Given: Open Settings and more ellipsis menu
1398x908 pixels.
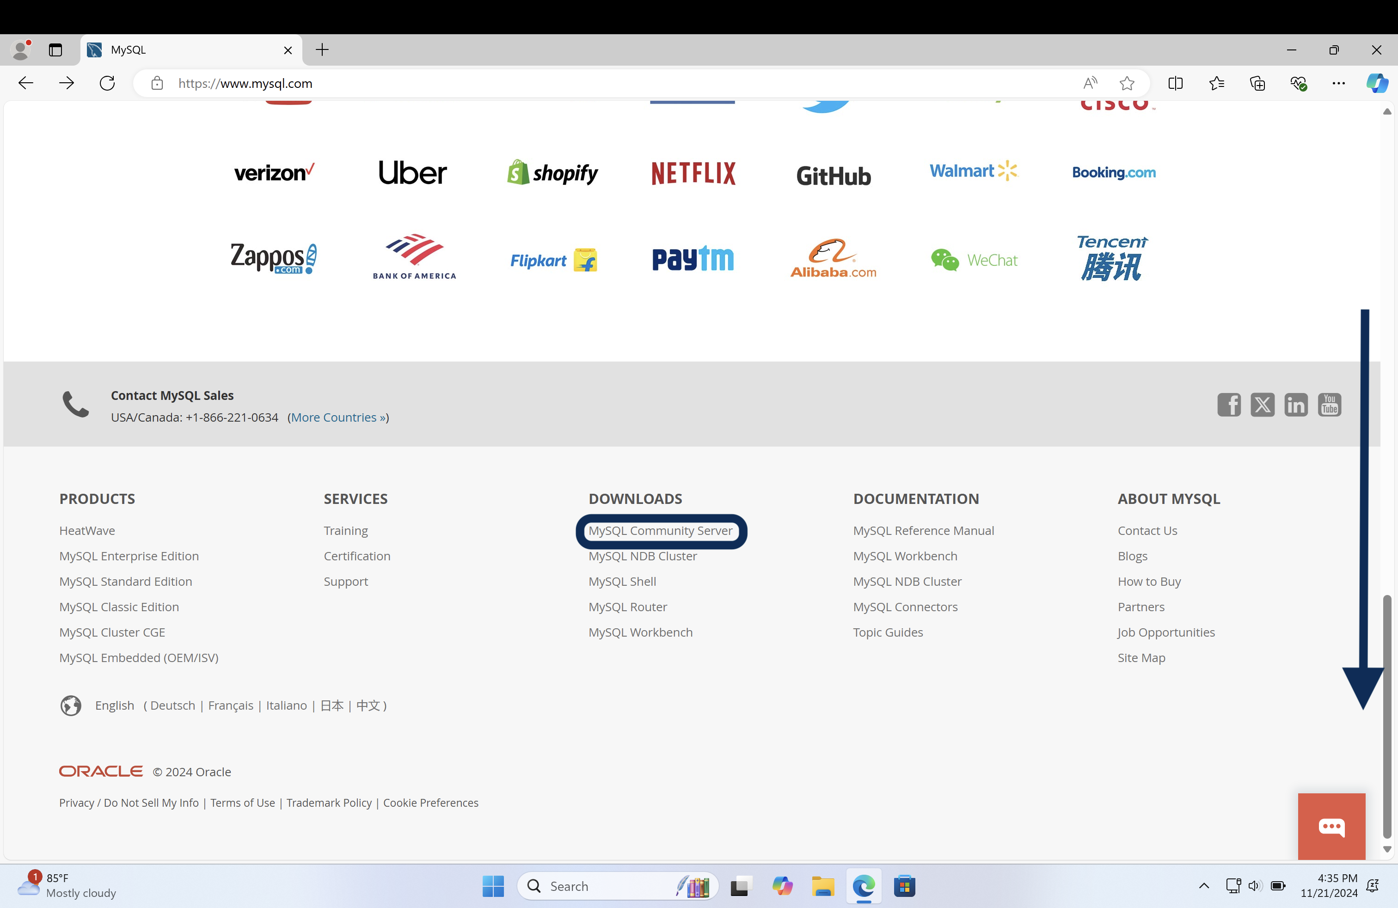Looking at the screenshot, I should [1339, 83].
